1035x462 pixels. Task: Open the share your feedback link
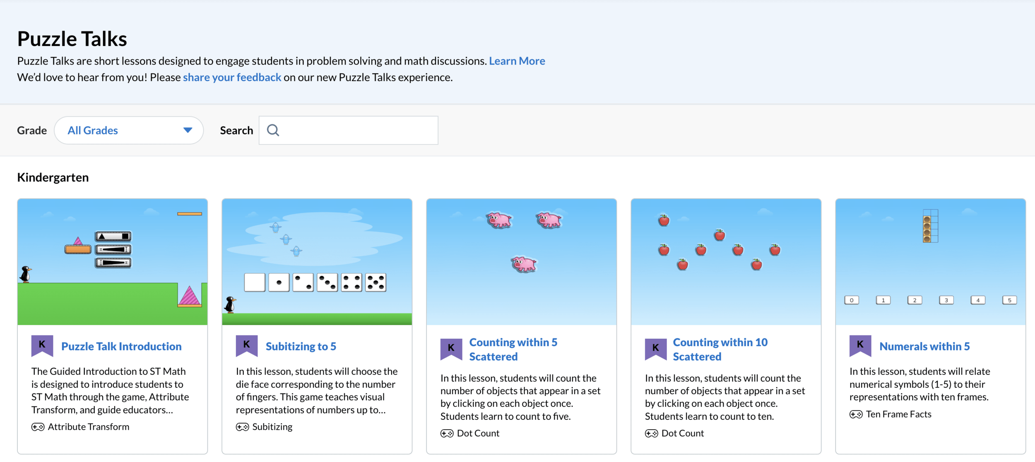click(232, 77)
